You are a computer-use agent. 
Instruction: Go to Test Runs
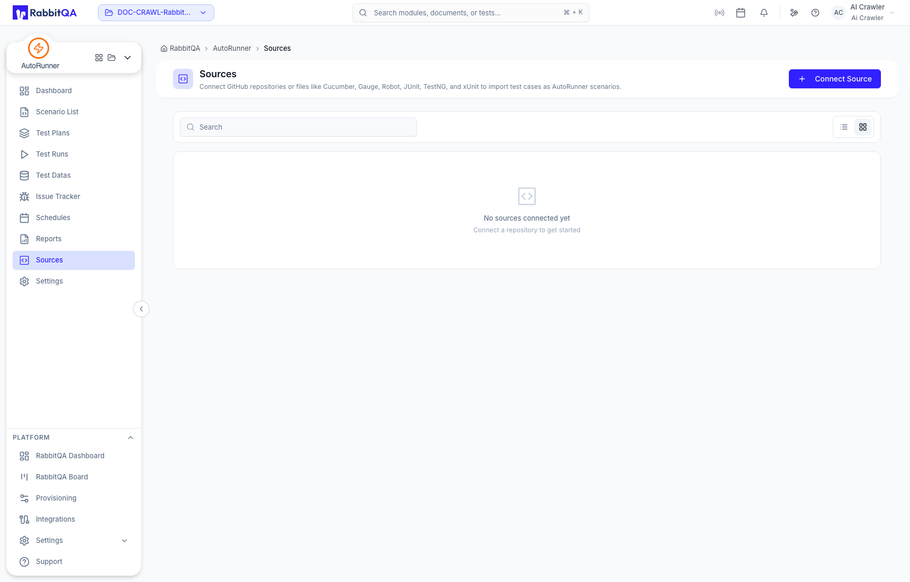point(74,154)
